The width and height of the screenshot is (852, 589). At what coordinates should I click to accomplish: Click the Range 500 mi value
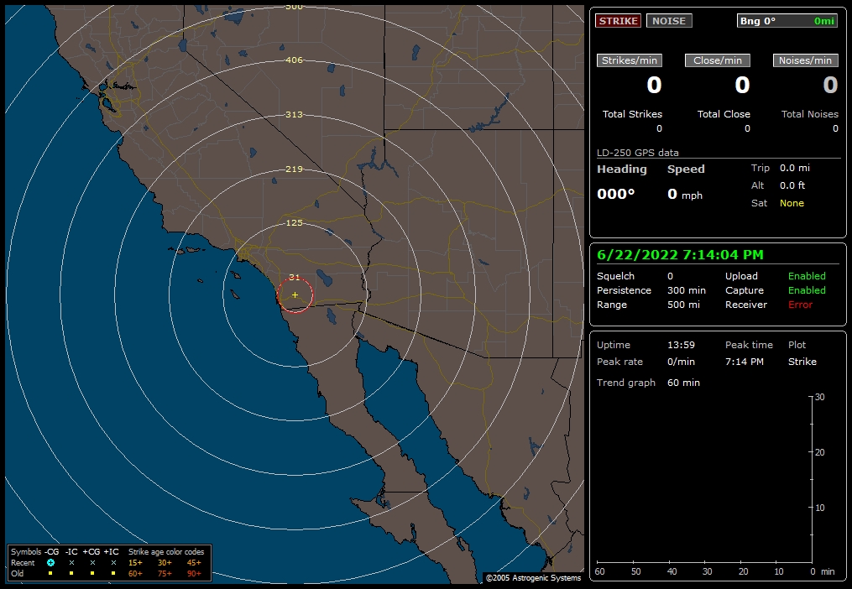click(x=683, y=305)
